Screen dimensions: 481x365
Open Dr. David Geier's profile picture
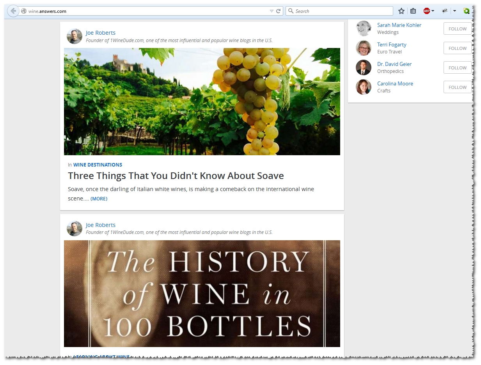coord(364,67)
